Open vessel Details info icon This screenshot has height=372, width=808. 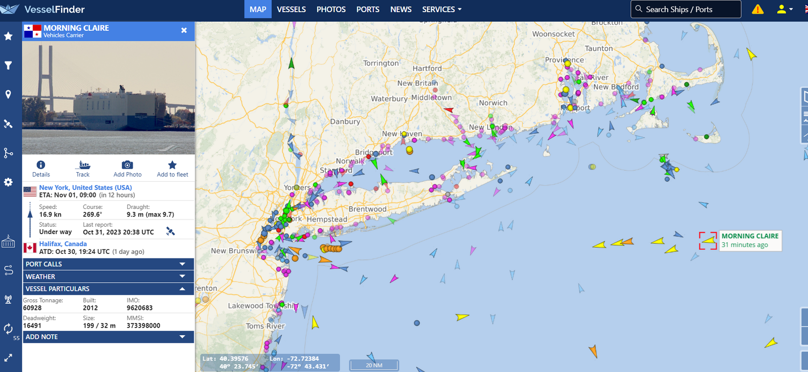41,169
